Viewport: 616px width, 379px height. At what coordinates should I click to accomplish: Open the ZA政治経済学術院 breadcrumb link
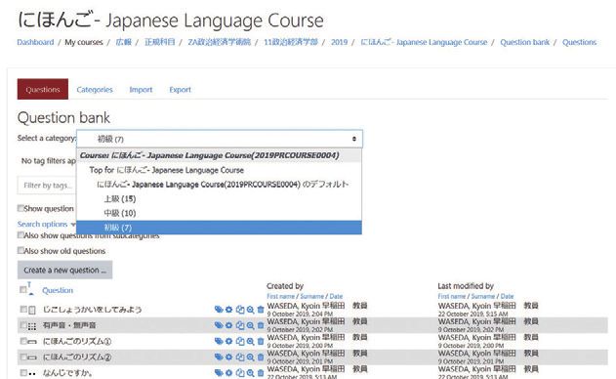tap(220, 42)
